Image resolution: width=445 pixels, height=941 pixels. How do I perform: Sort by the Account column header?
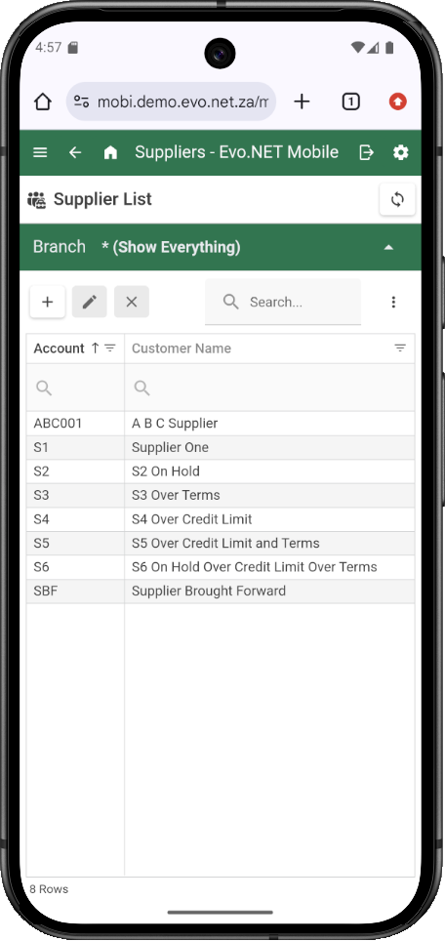click(x=59, y=348)
